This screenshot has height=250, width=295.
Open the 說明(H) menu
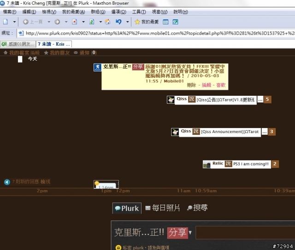pos(181,12)
